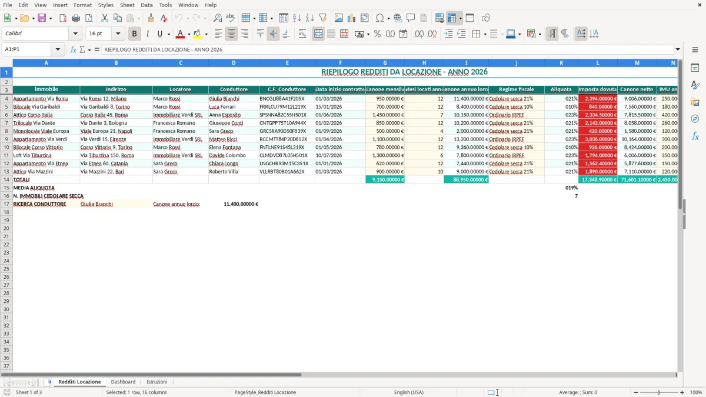706x397 pixels.
Task: Format as percent icon
Action: (x=378, y=34)
